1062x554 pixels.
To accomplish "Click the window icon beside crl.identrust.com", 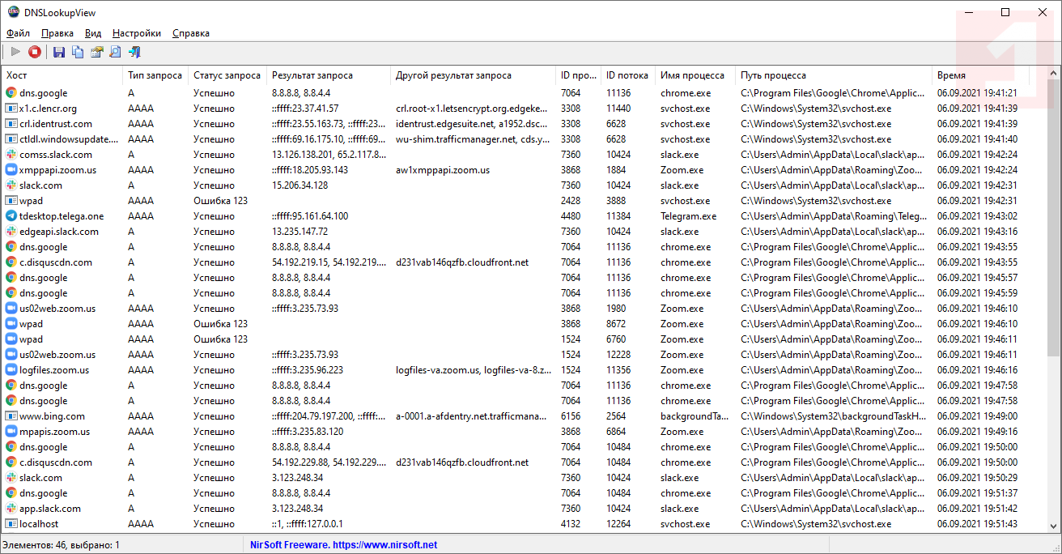I will tap(11, 124).
